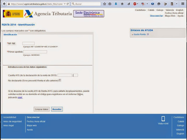
Task: Focus the Primer apellido input field
Action: [x=35, y=52]
